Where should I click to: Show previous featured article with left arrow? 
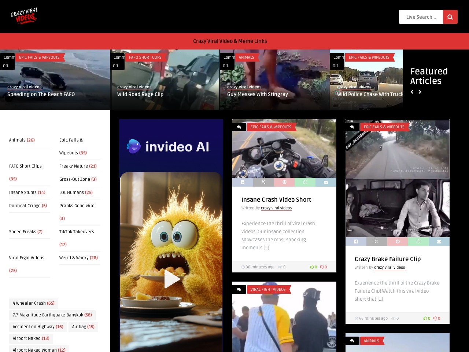coord(412,92)
